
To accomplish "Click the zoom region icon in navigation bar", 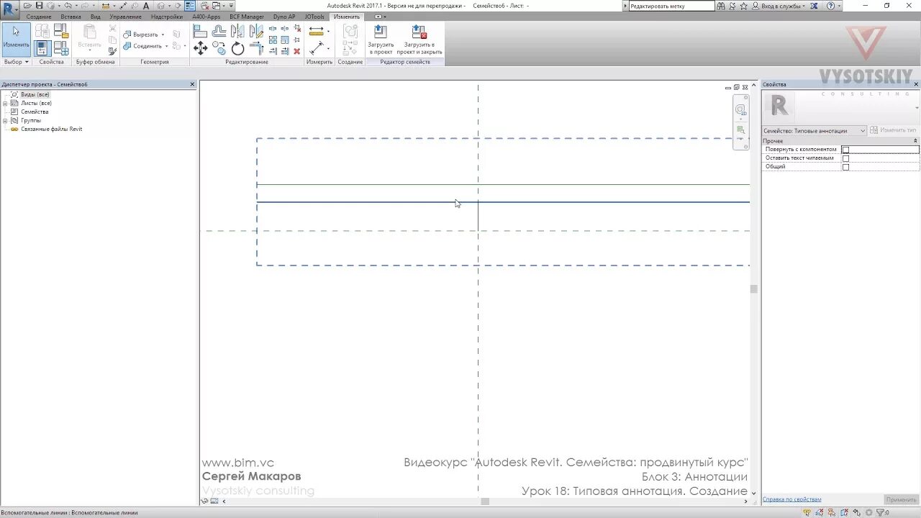I will [740, 130].
